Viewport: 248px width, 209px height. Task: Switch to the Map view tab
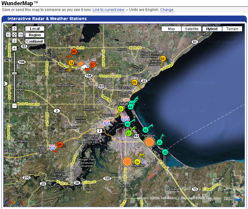click(171, 29)
